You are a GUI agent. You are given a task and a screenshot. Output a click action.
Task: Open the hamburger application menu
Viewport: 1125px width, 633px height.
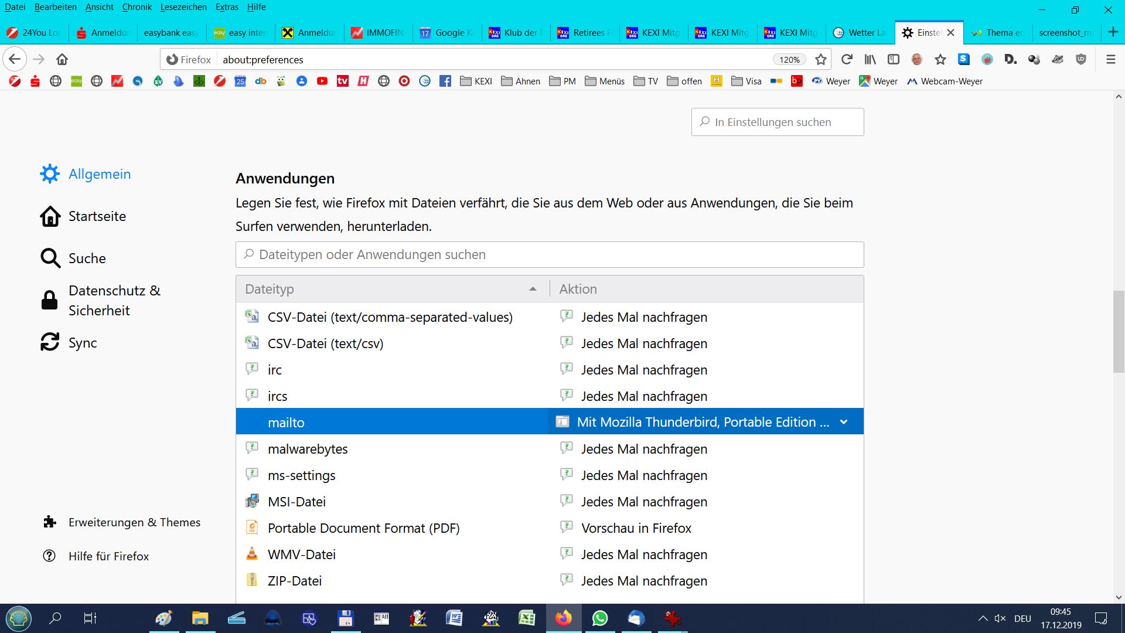click(x=1110, y=59)
